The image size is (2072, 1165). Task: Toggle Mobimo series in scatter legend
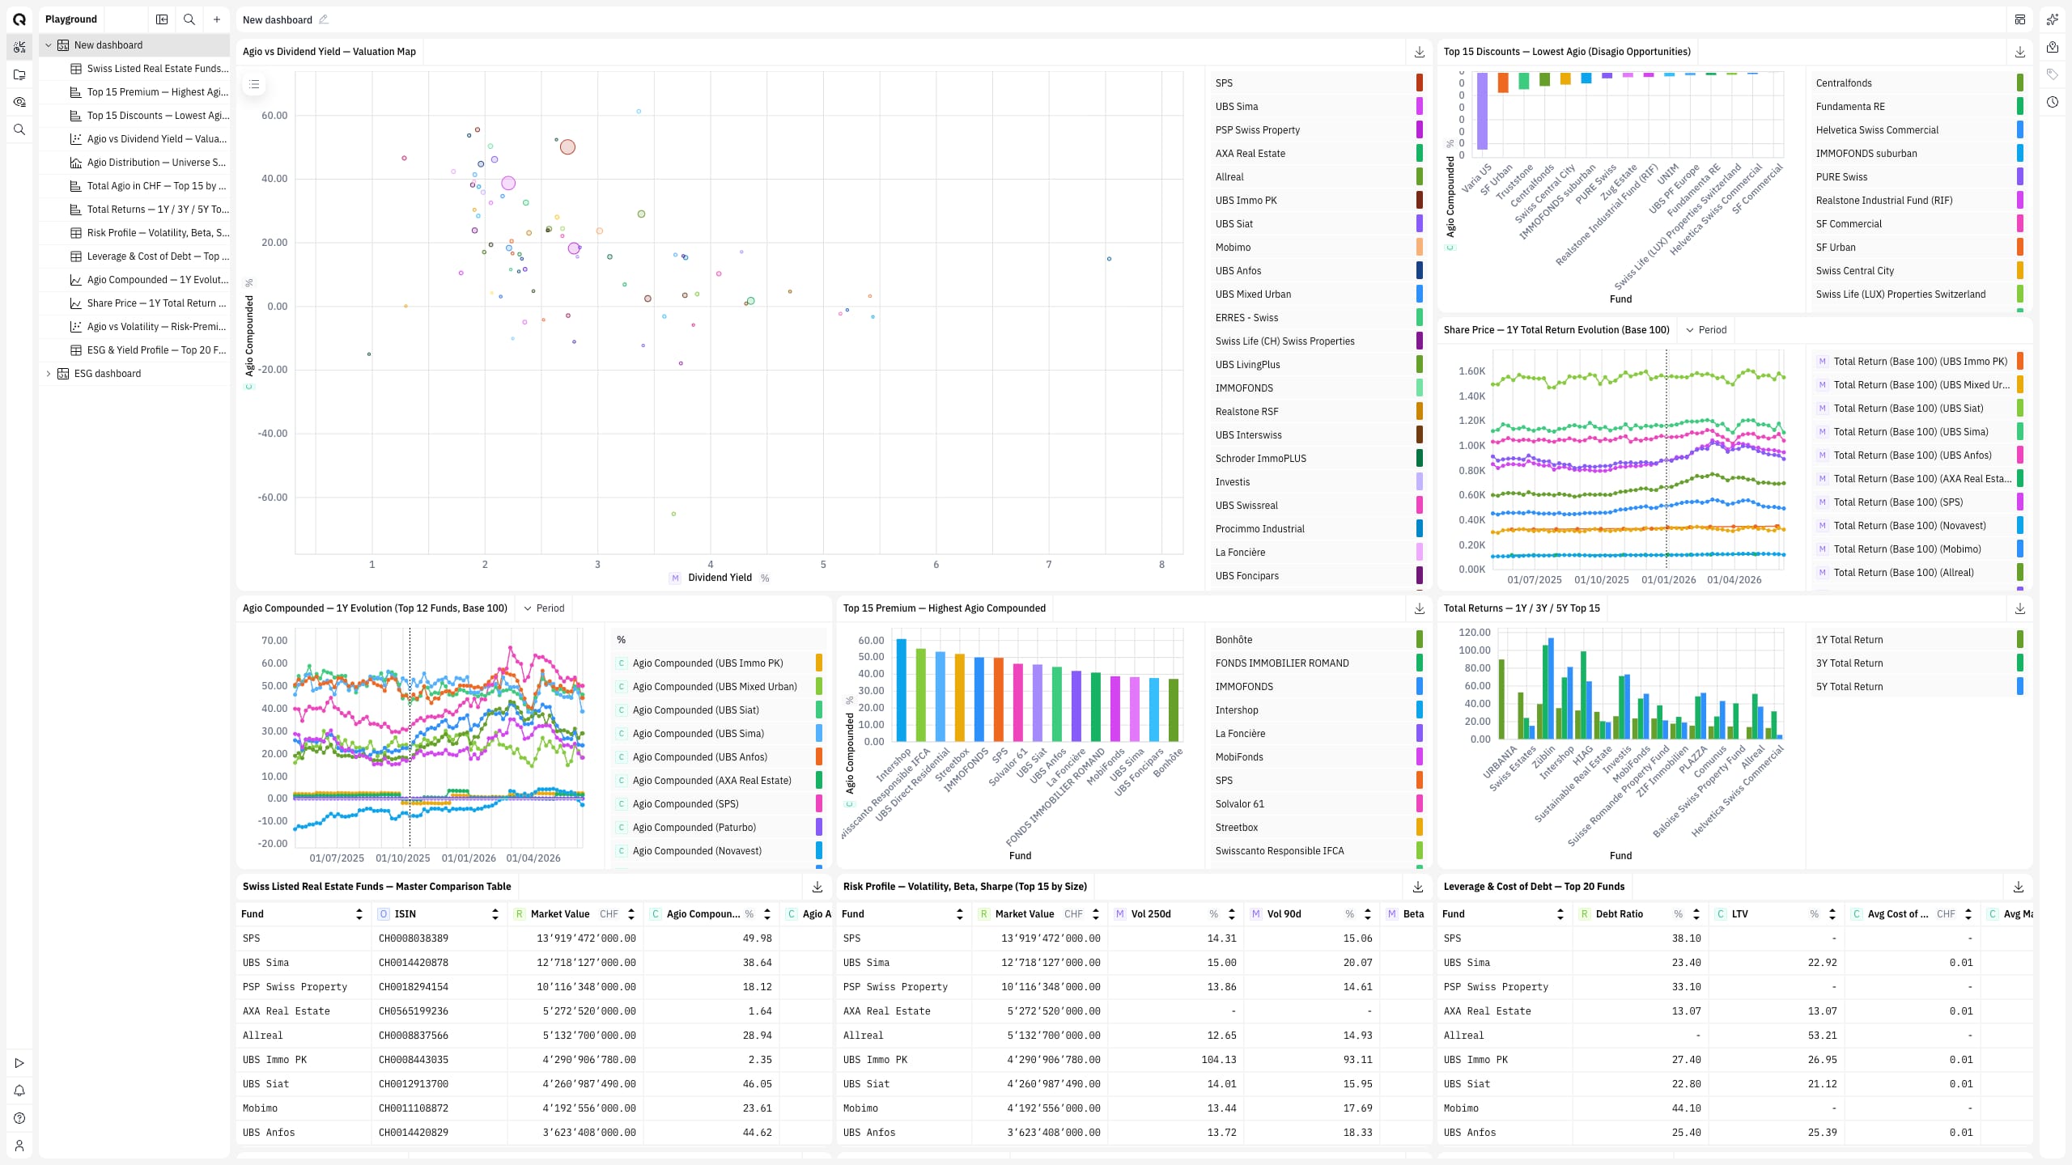point(1318,248)
